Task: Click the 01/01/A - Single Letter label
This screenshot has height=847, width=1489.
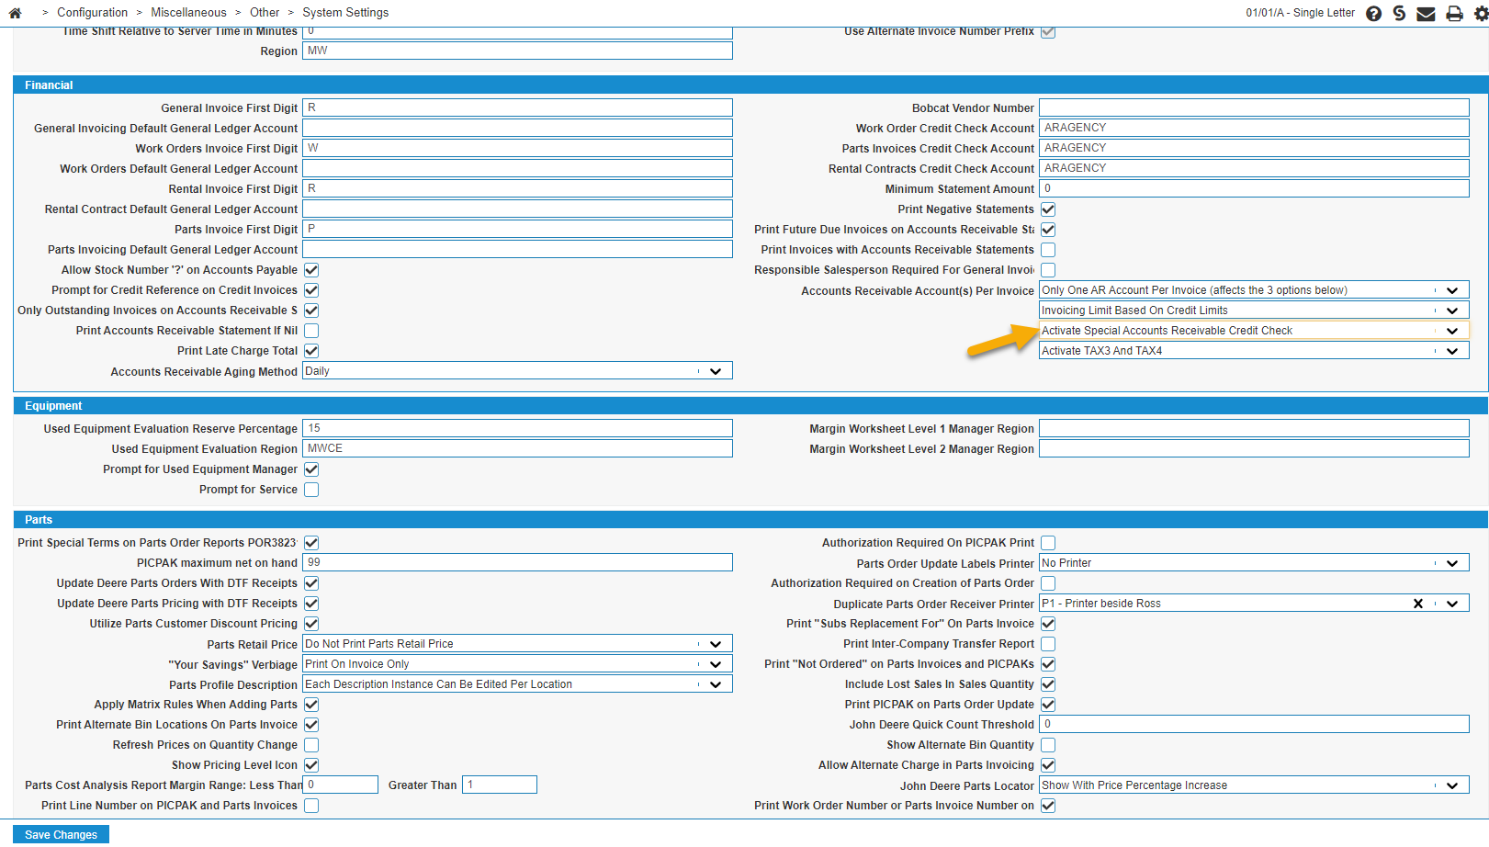Action: tap(1300, 13)
